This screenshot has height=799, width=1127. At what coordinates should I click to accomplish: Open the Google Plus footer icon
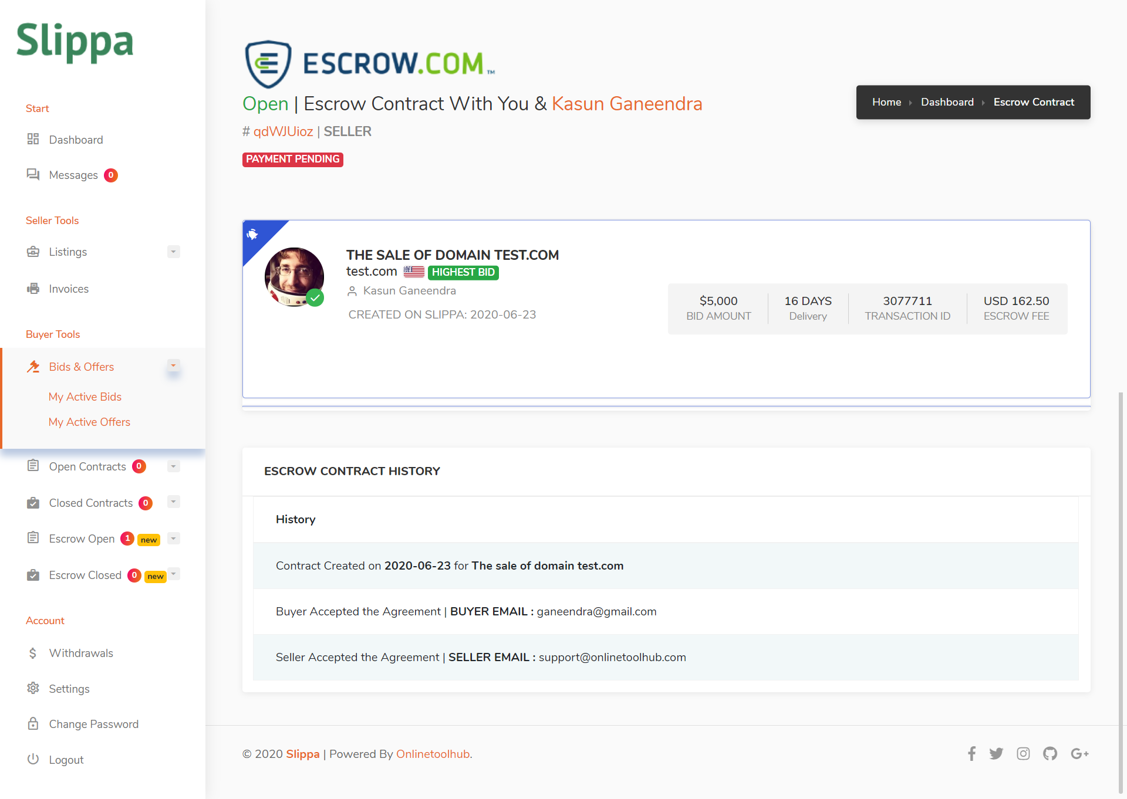pos(1079,754)
